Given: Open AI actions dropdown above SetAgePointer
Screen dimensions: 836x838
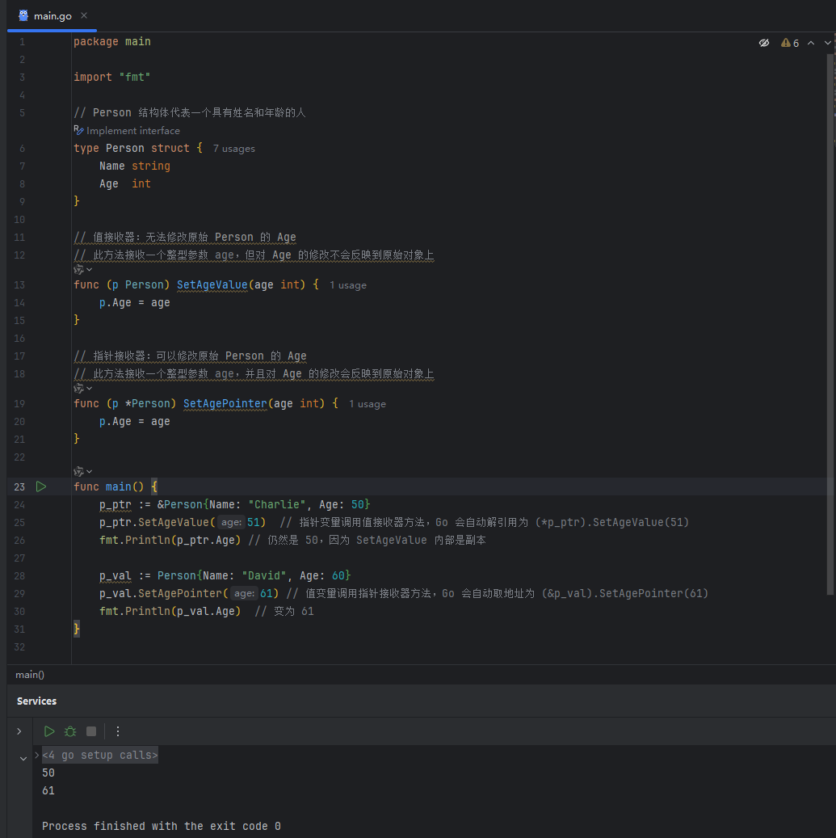Looking at the screenshot, I should tap(83, 388).
